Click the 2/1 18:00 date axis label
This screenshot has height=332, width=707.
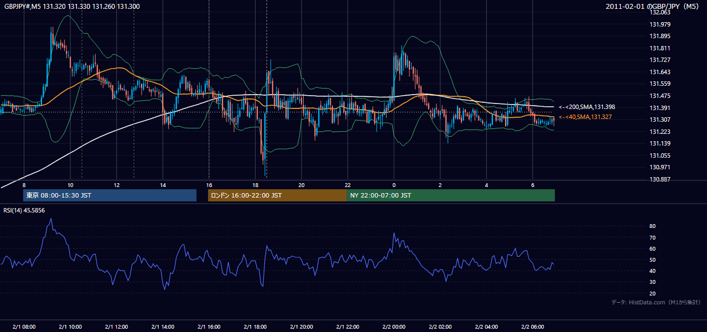point(255,327)
